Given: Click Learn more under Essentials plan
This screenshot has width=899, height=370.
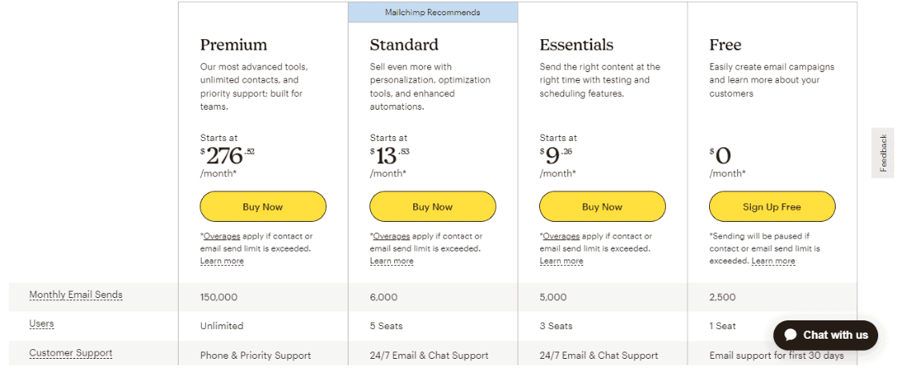Looking at the screenshot, I should (562, 261).
